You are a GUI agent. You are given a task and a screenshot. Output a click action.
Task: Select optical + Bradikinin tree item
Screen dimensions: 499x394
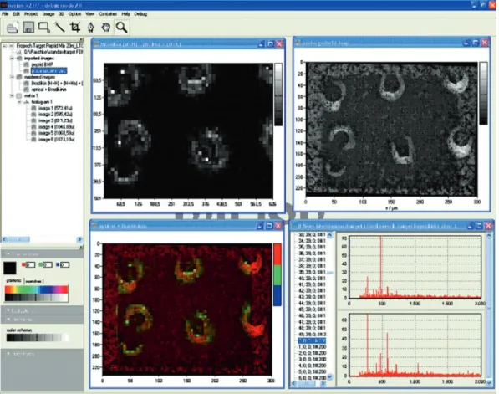(48, 90)
